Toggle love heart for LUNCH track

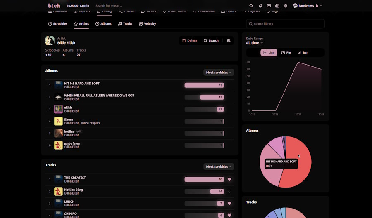(230, 204)
